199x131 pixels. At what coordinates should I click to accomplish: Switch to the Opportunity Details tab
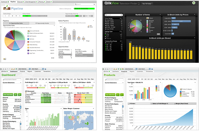click(42, 23)
